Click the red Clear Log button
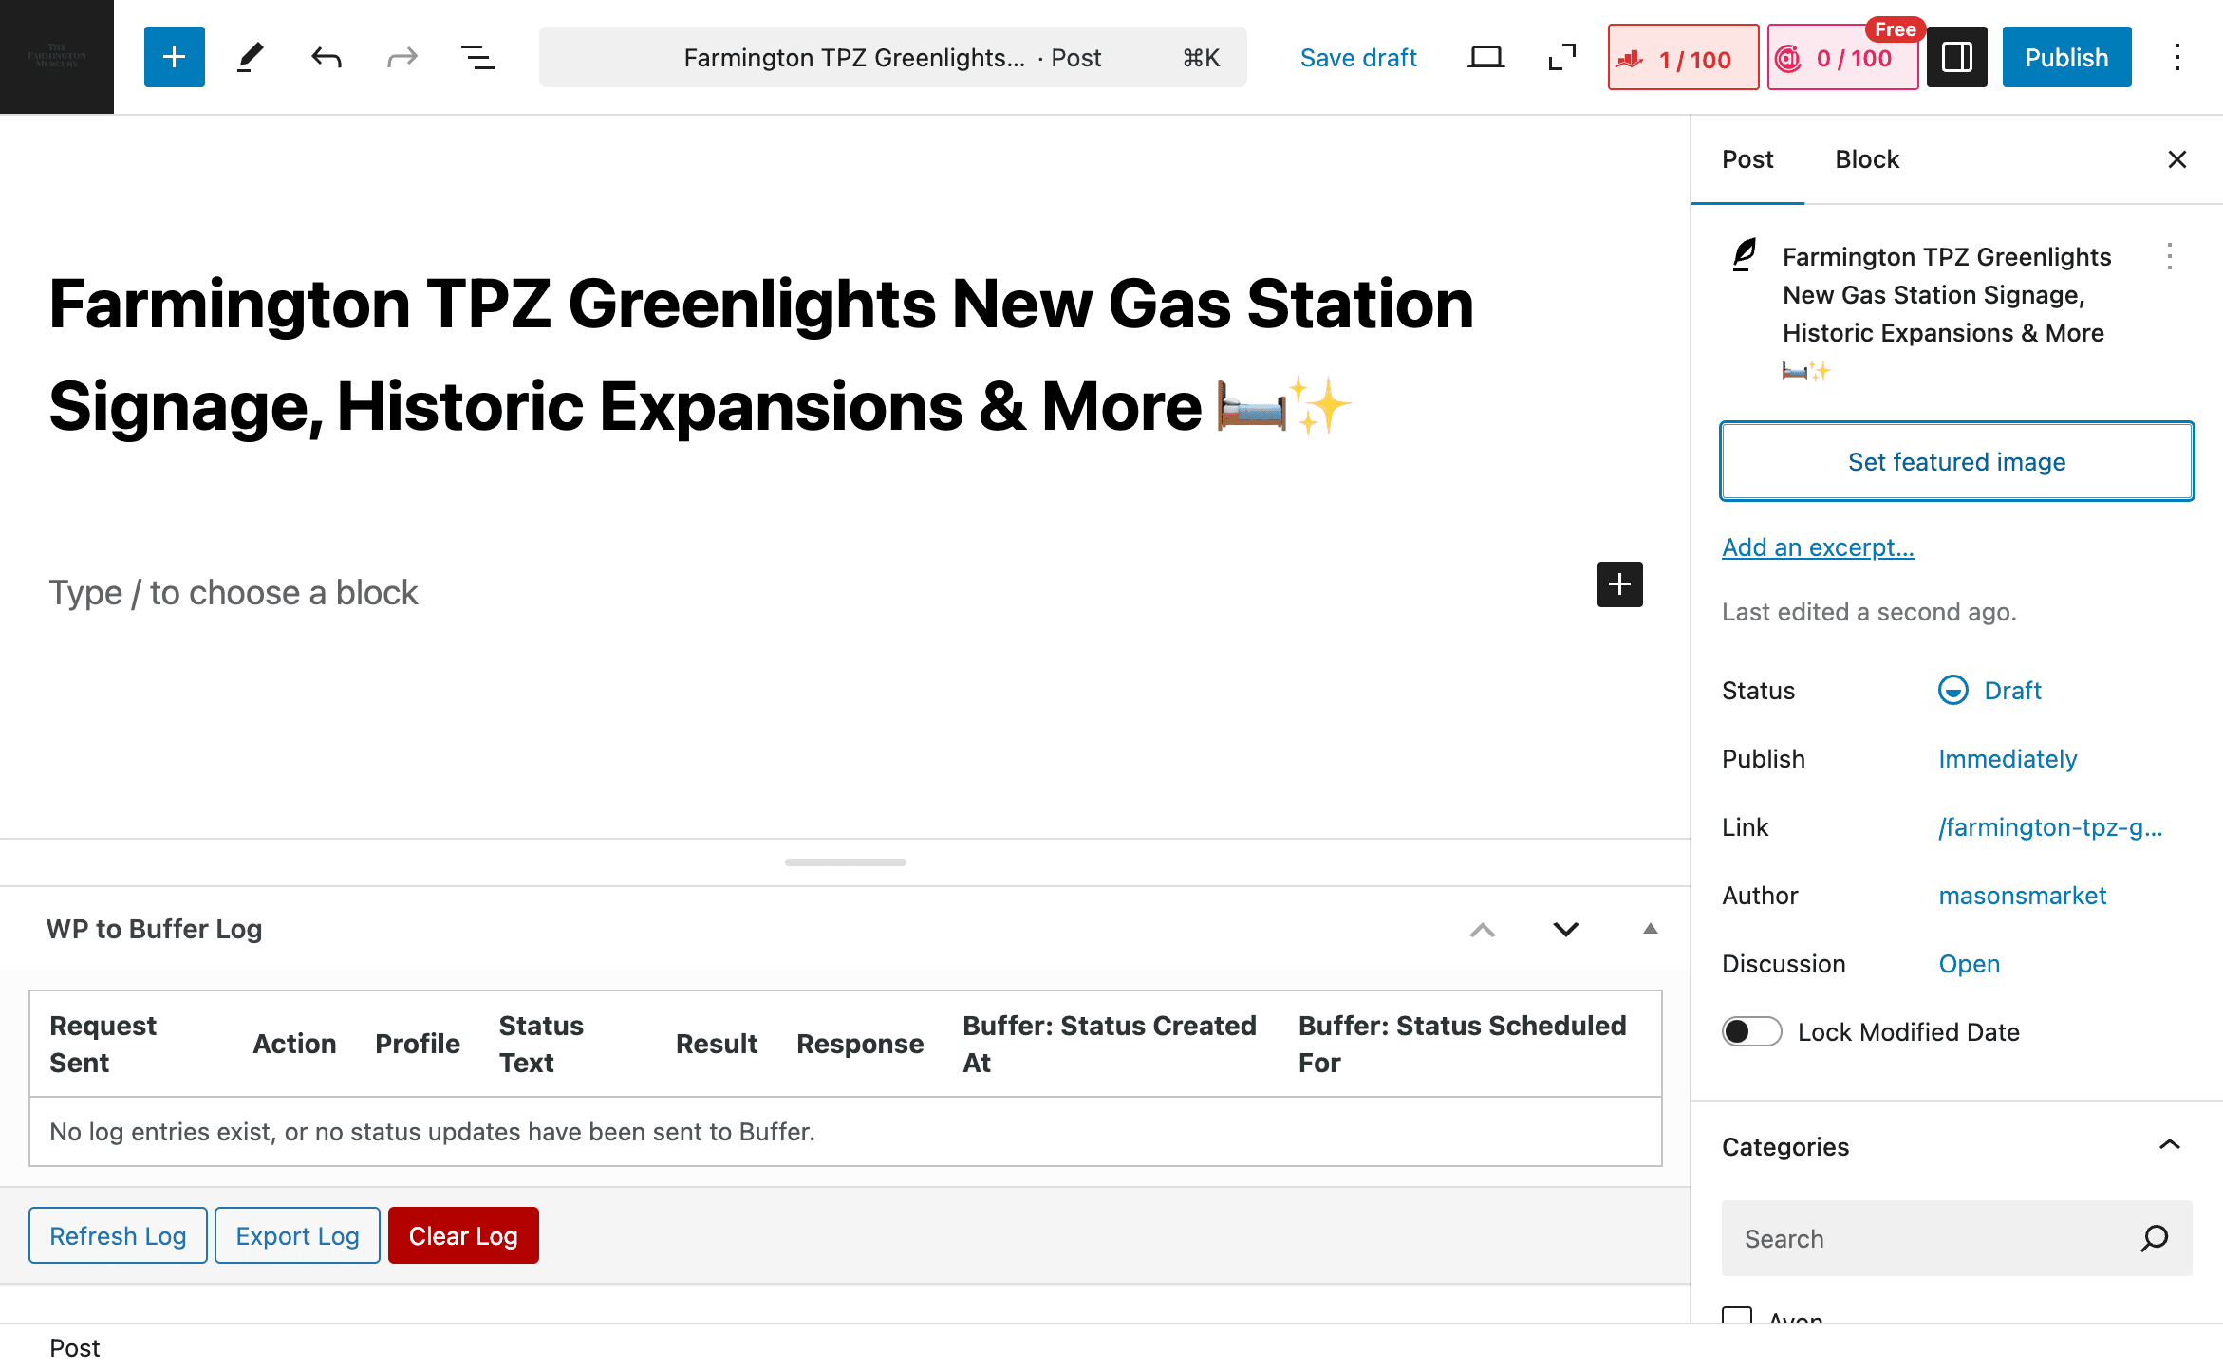The height and width of the screenshot is (1370, 2223). (x=463, y=1235)
